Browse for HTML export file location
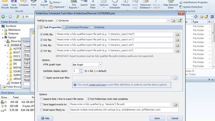 pyautogui.click(x=178, y=34)
